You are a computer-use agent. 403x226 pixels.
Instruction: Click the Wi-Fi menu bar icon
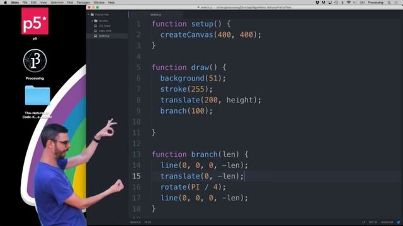[x=349, y=3]
